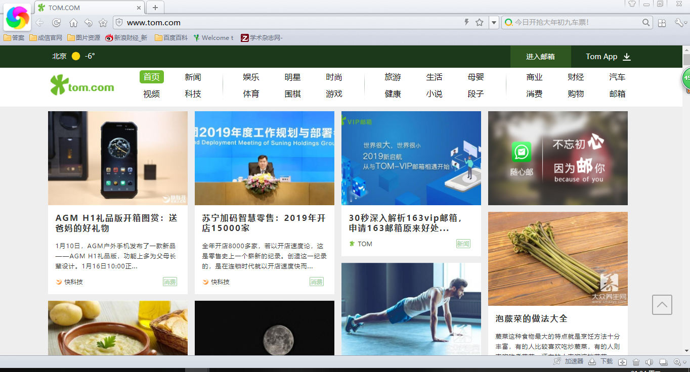
Task: Click the security shield icon in address bar
Action: pos(119,22)
